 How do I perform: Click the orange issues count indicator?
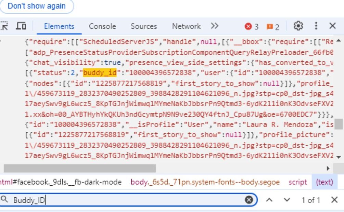coord(273,26)
